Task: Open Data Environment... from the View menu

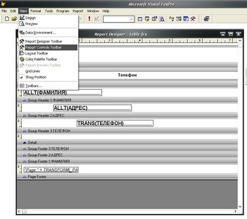Action: 48,33
